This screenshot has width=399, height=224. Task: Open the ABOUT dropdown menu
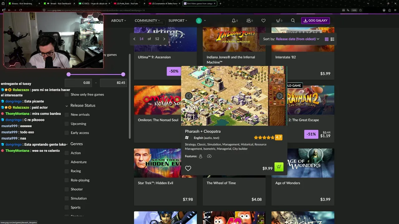click(x=118, y=21)
